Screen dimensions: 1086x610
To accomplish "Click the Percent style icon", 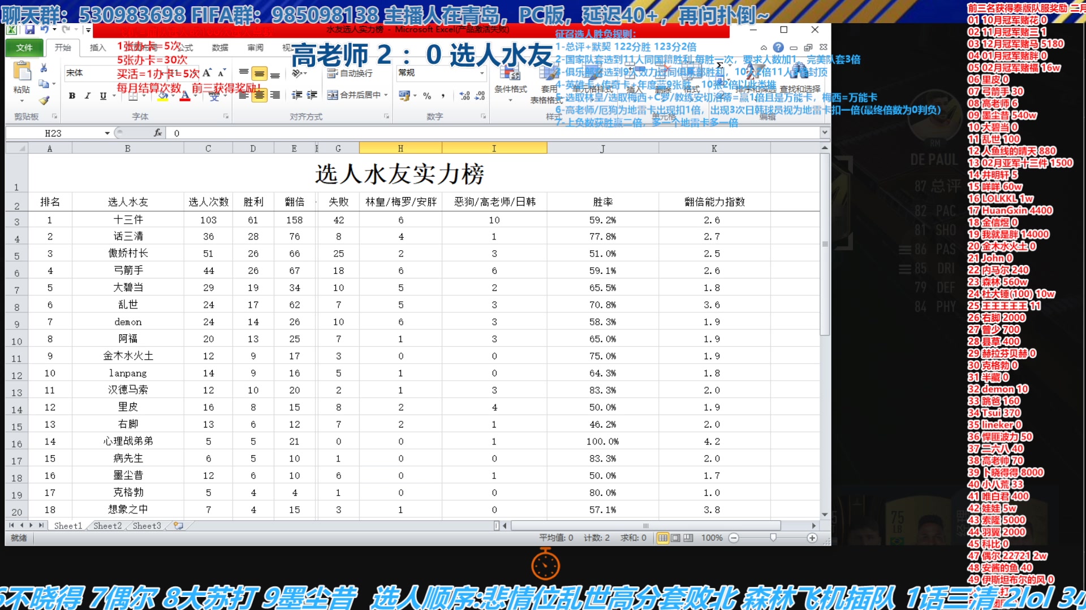I will [427, 96].
